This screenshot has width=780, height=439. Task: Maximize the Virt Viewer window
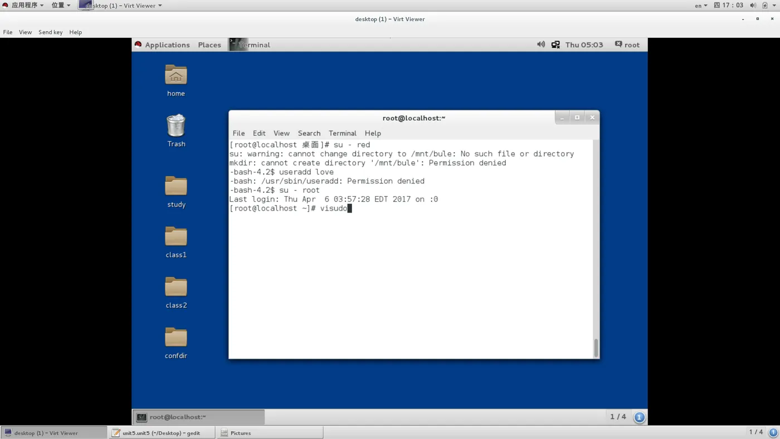757,19
